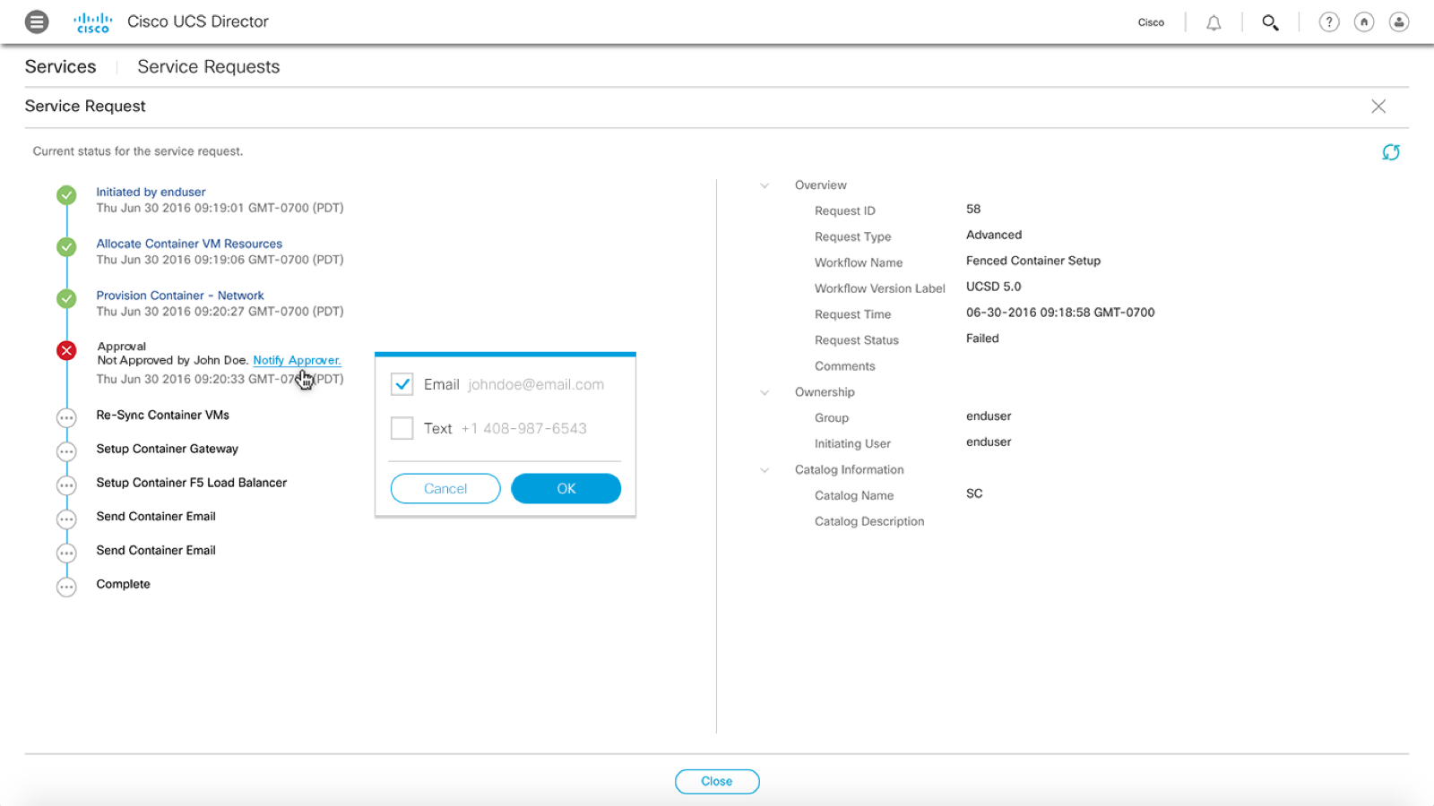The height and width of the screenshot is (806, 1434).
Task: Close the Service Request panel with X
Action: point(1378,107)
